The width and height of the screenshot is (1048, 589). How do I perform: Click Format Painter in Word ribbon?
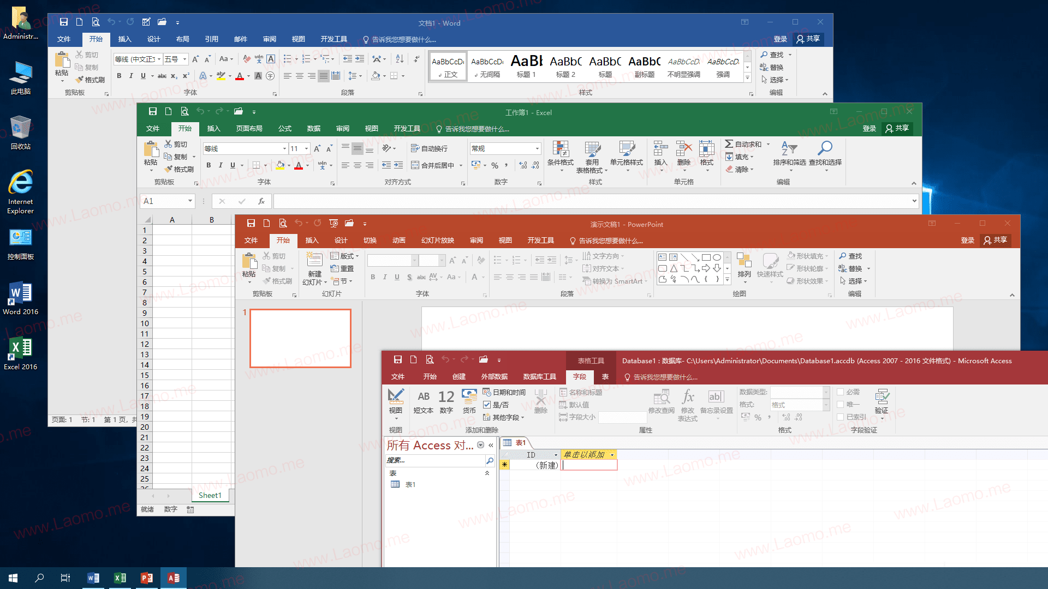click(x=90, y=80)
